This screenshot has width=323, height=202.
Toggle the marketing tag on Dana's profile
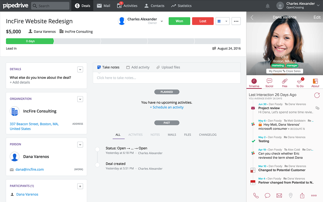tap(278, 65)
